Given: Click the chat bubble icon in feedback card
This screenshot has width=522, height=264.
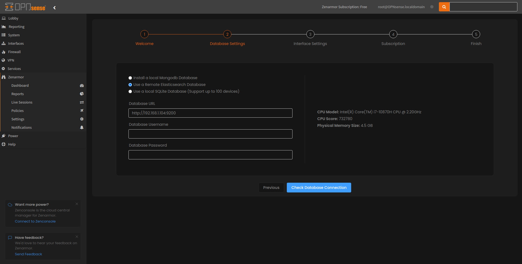Looking at the screenshot, I should (10, 237).
